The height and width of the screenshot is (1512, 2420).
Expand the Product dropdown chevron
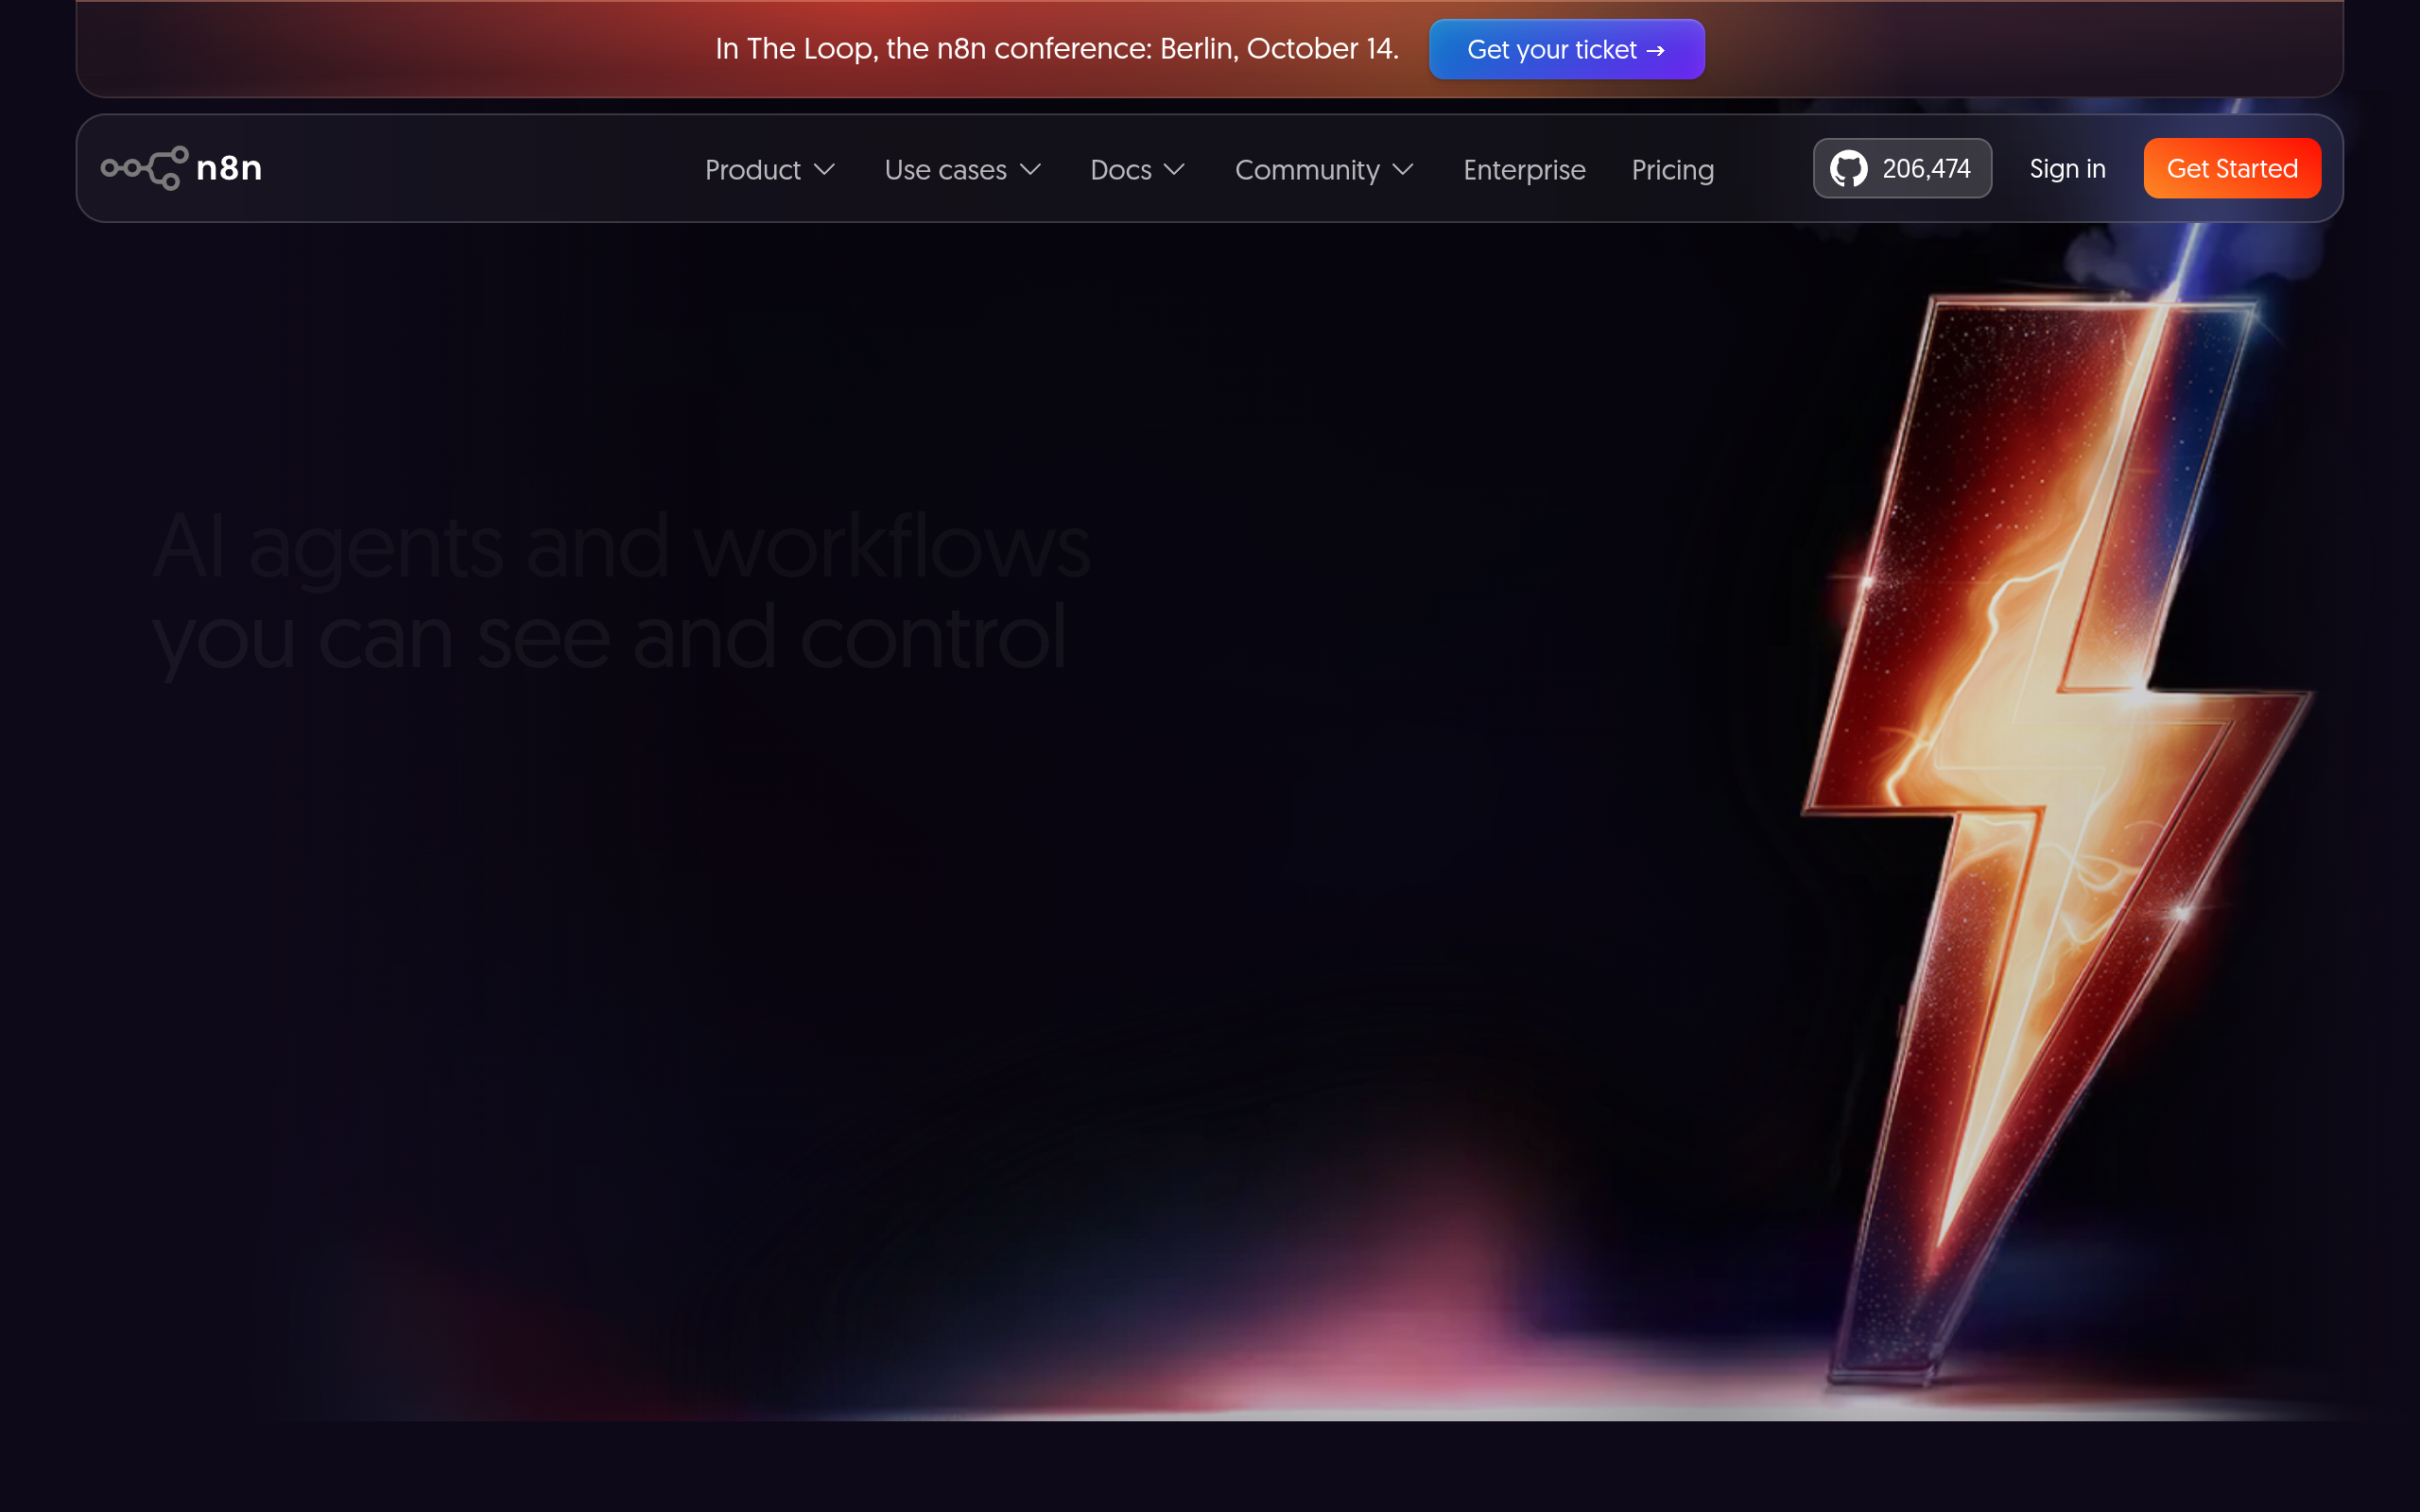pyautogui.click(x=824, y=170)
